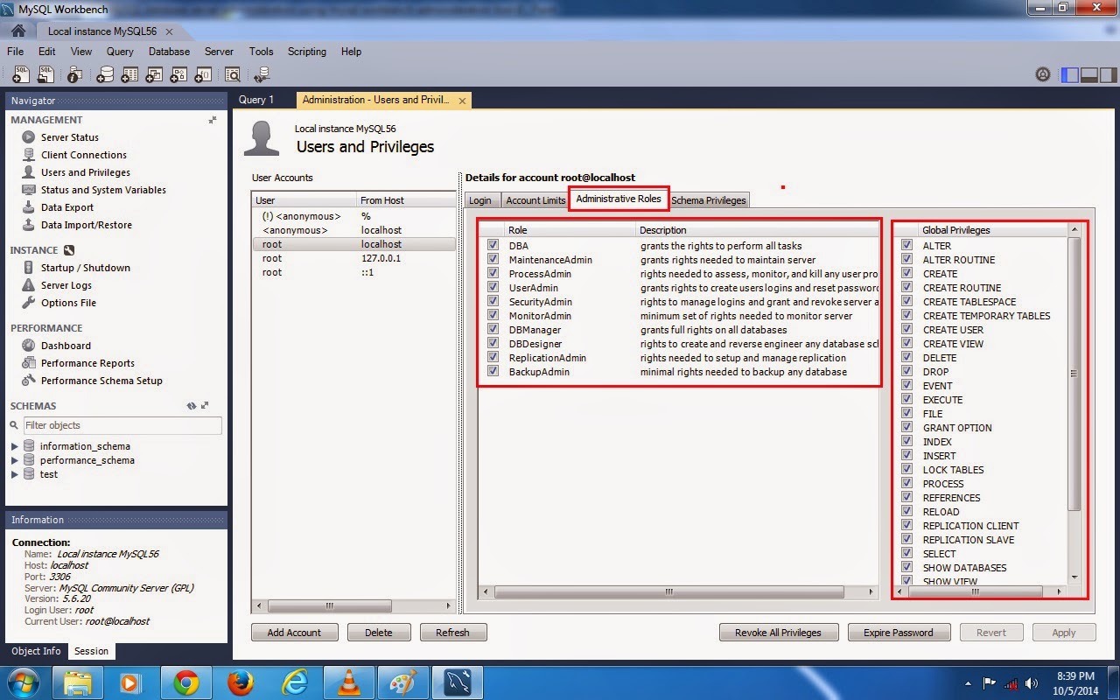Open Data Export in navigator
Viewport: 1120px width, 700px height.
(x=67, y=207)
